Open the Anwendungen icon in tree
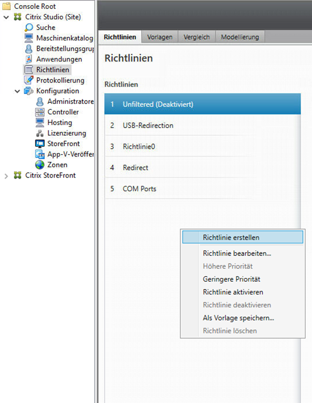 coord(29,59)
